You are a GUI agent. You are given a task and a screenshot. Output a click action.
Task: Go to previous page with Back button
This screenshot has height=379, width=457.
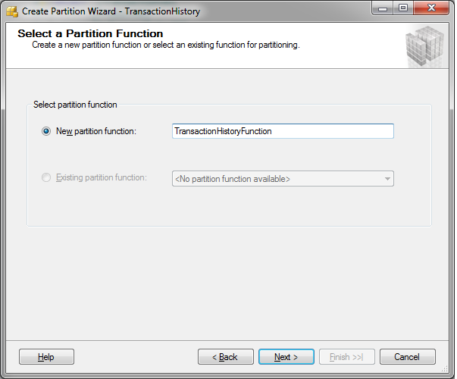[226, 357]
